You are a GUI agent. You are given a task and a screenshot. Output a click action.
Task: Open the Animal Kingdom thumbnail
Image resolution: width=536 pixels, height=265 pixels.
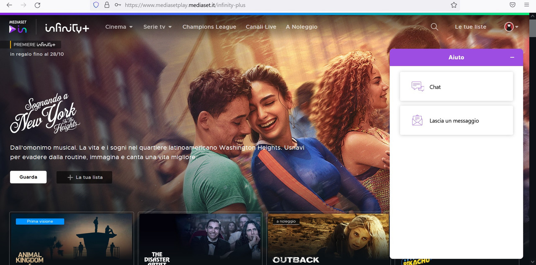71,238
